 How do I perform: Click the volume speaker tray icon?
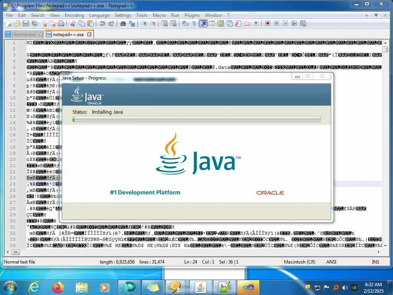pyautogui.click(x=345, y=287)
